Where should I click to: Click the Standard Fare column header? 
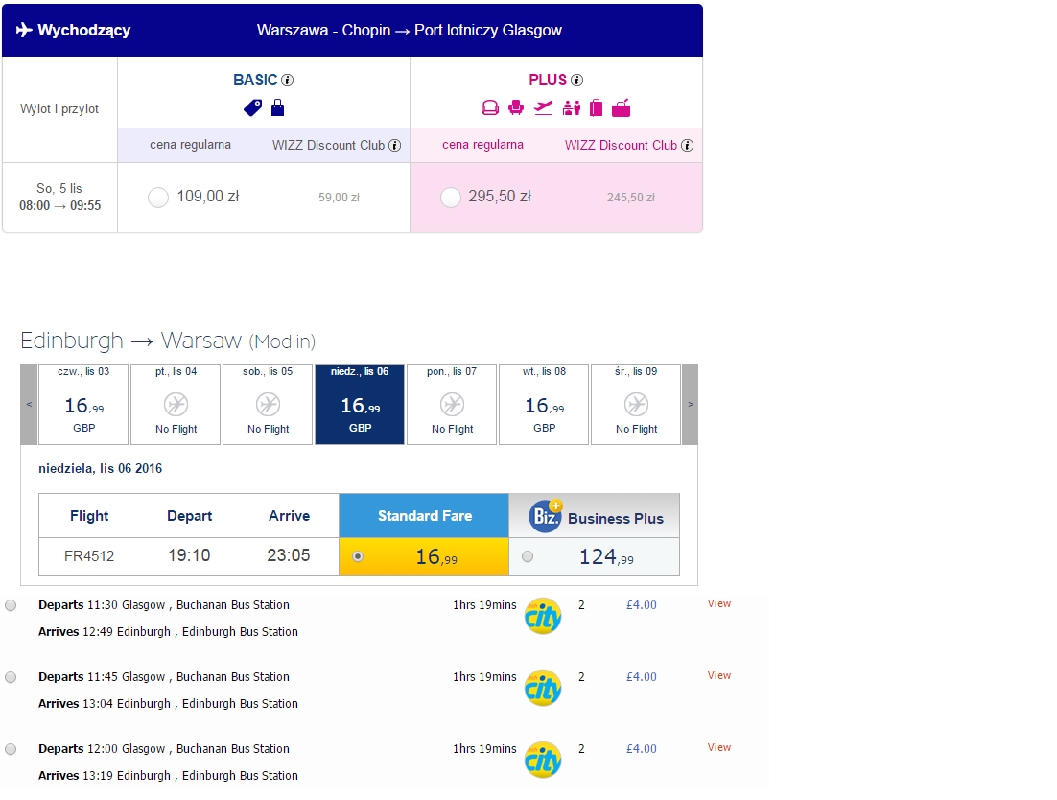point(424,515)
